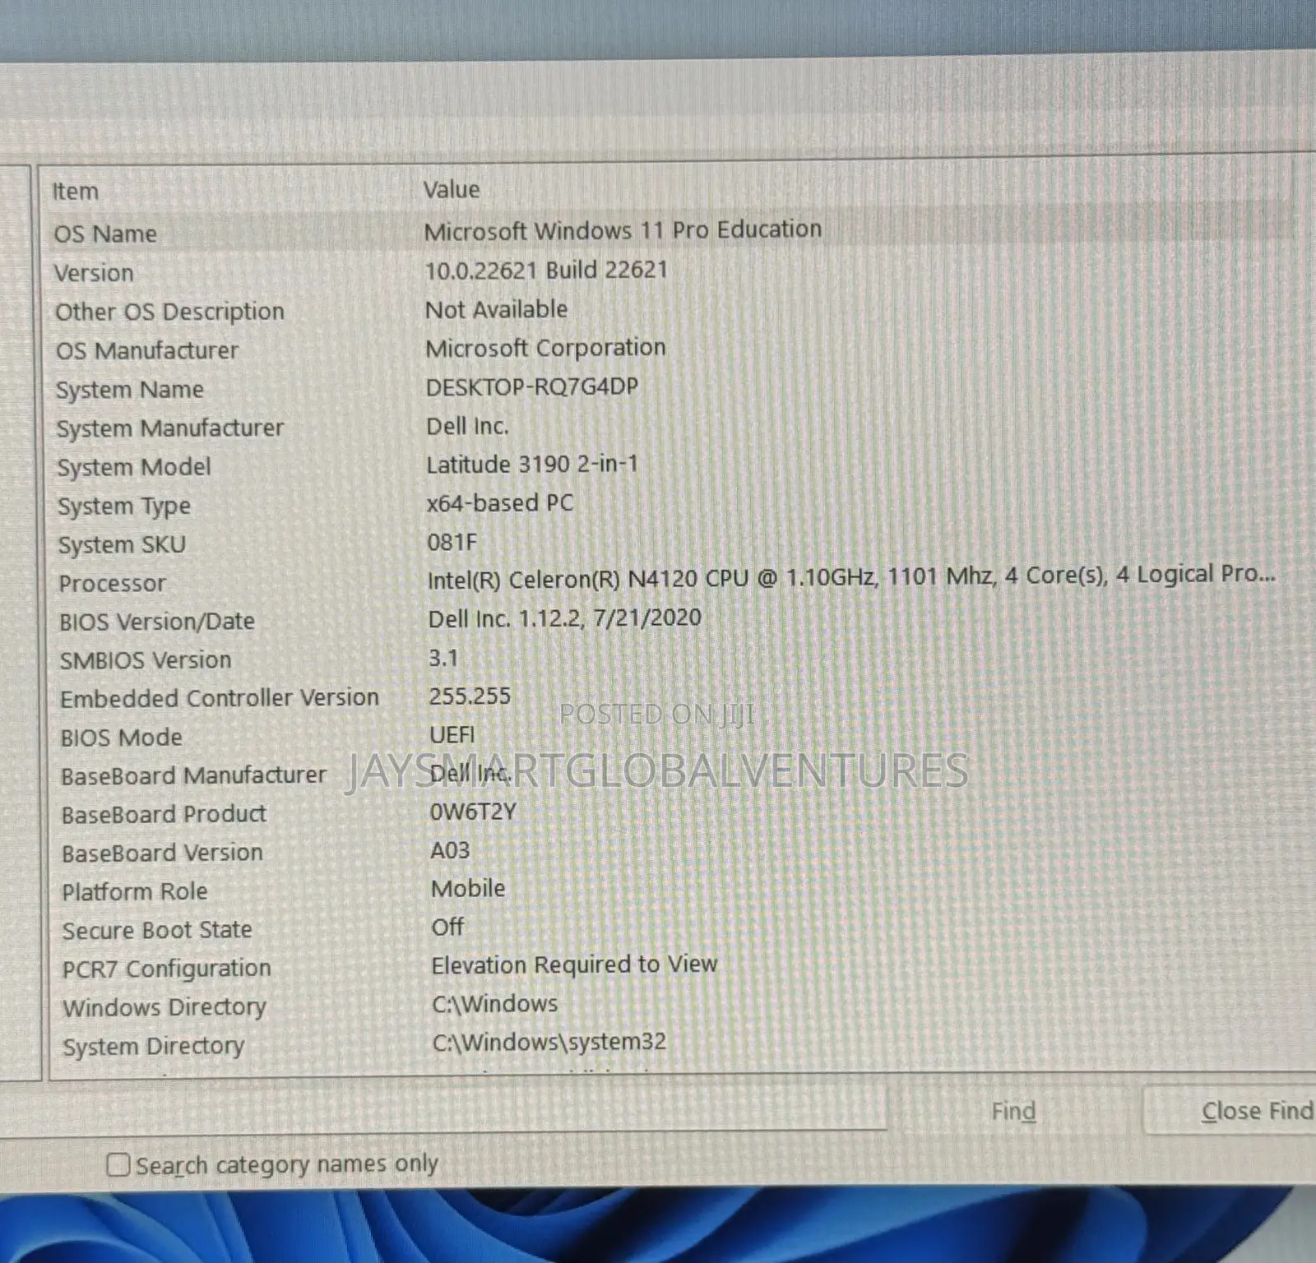Click value '255.255'
The height and width of the screenshot is (1263, 1316).
tap(470, 696)
